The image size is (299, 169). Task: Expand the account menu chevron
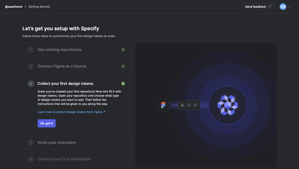click(290, 7)
